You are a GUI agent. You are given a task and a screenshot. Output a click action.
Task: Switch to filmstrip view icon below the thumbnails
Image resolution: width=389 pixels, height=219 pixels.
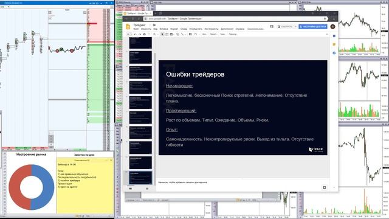pos(131,189)
